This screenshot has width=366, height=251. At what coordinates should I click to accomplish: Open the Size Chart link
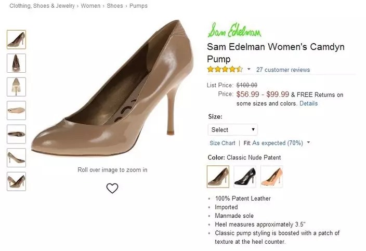(222, 143)
